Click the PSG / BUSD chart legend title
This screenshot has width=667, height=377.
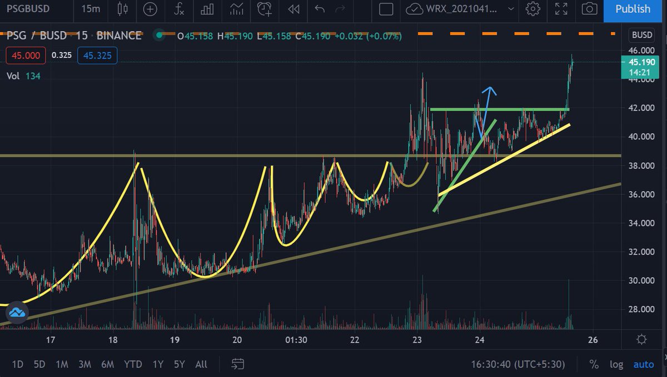74,36
